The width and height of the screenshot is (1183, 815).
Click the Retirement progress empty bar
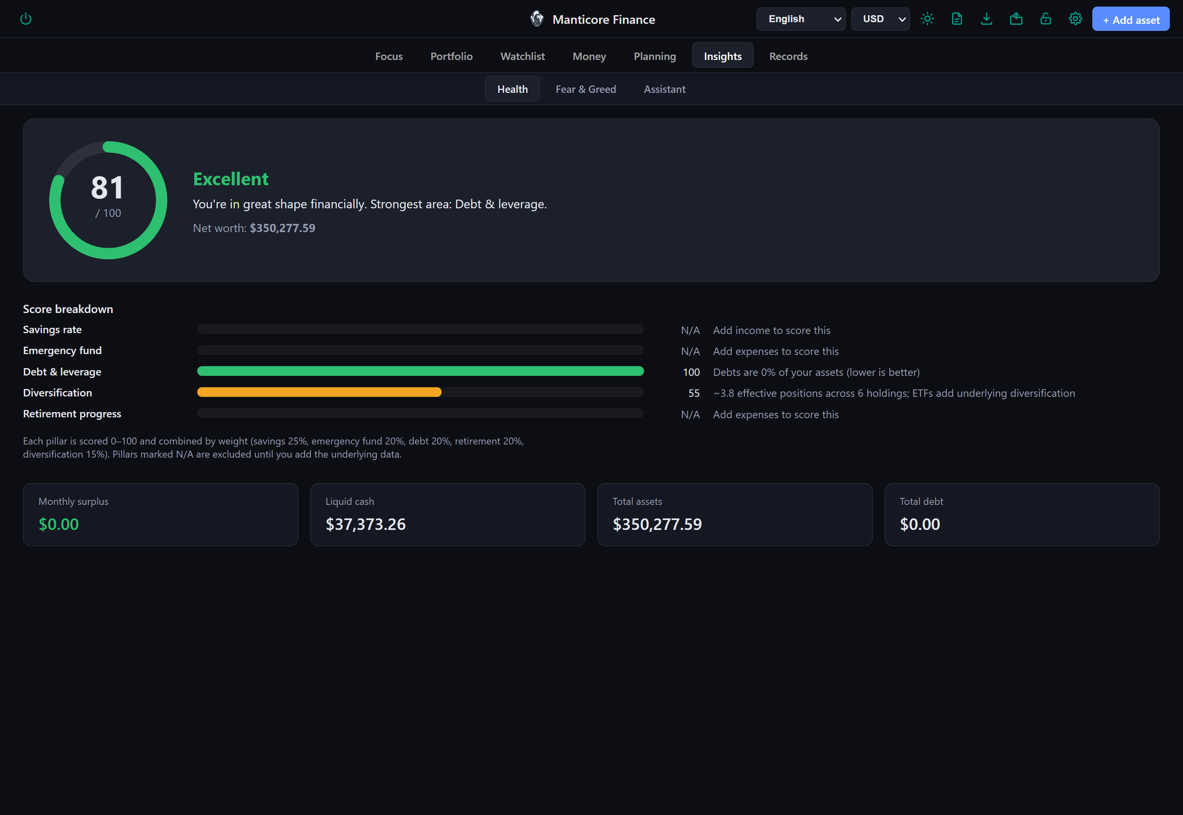pyautogui.click(x=420, y=414)
